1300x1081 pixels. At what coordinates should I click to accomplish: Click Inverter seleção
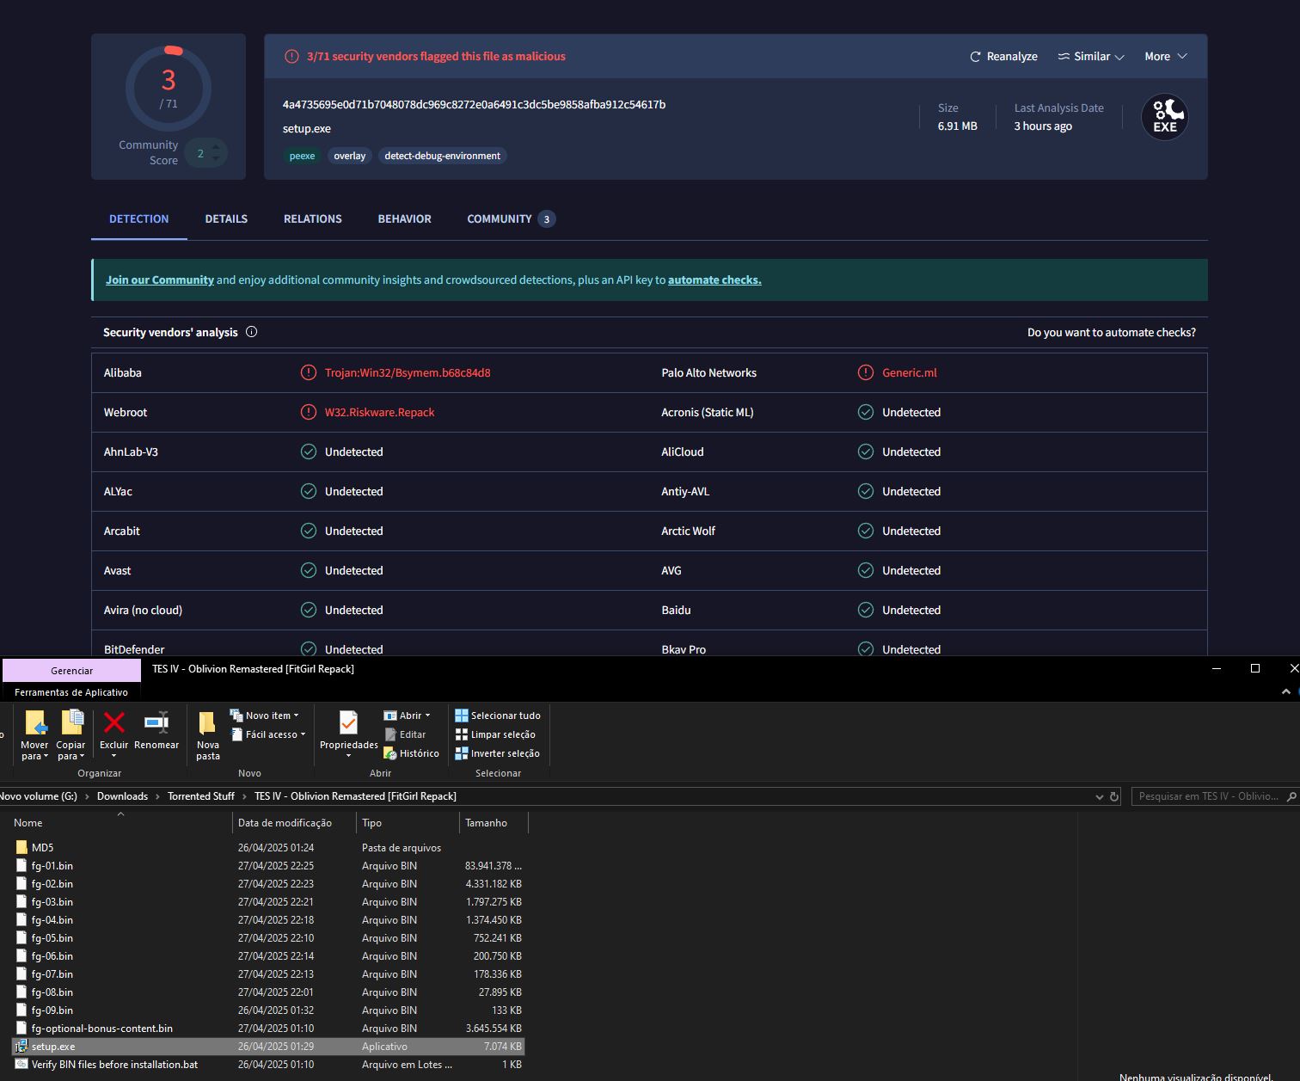[497, 753]
